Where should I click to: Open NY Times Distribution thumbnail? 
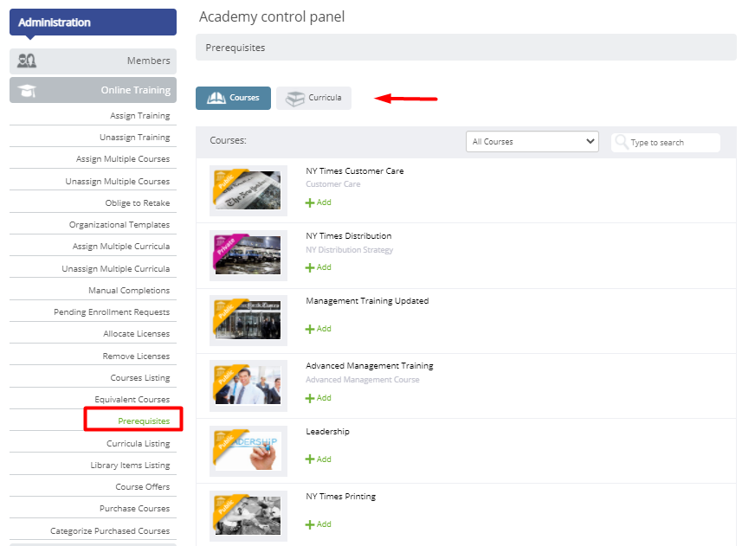point(248,255)
